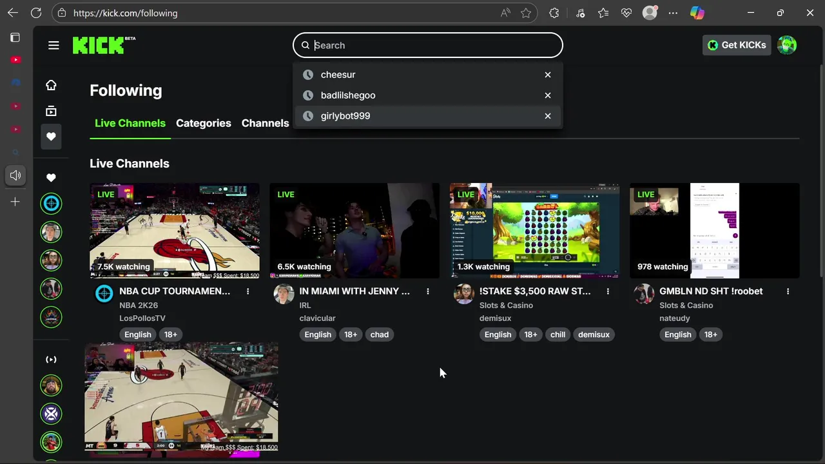
Task: Open demisux channel name link
Action: pos(495,318)
